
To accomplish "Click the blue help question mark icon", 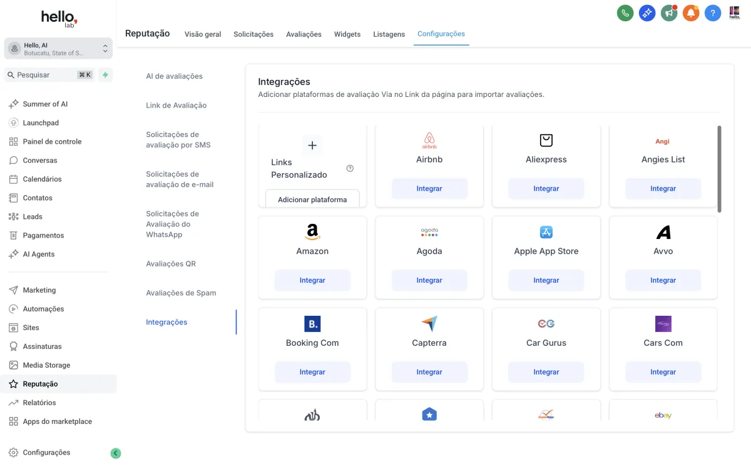I will (x=713, y=13).
